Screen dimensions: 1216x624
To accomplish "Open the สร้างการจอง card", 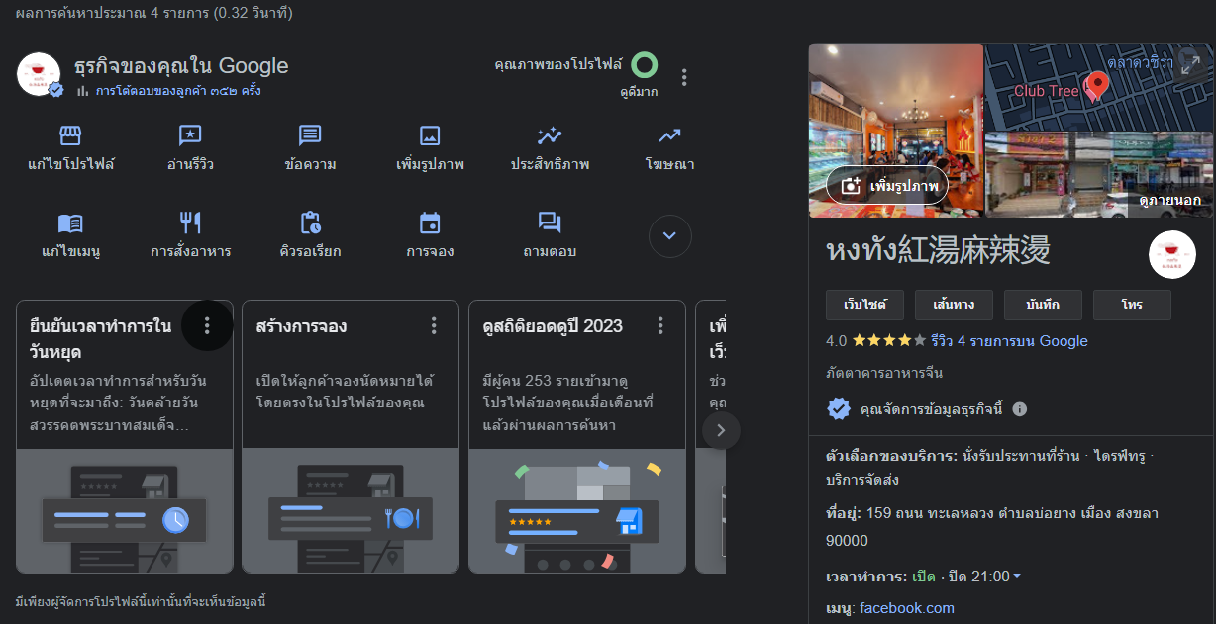I will click(351, 436).
